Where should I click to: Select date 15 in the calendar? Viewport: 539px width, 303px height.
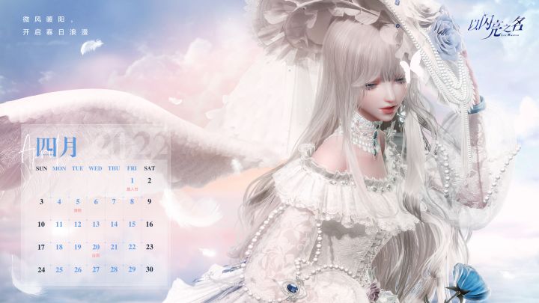132,224
